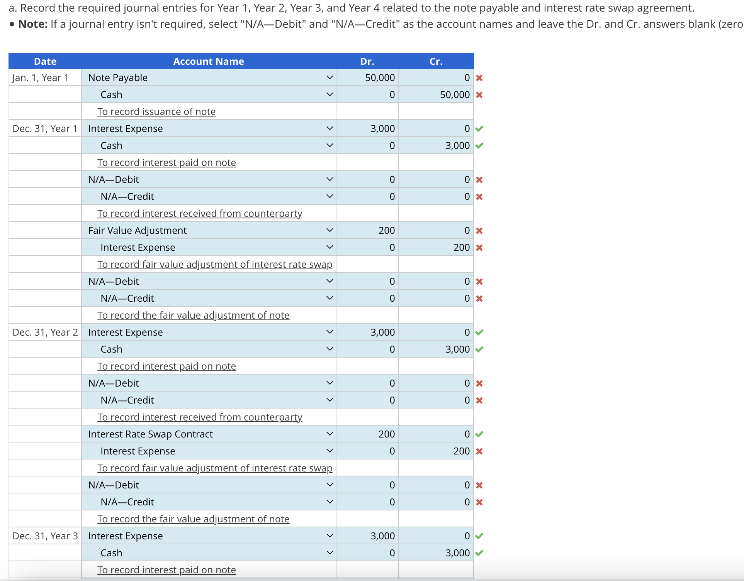Click the Dec. 31 Year 3 Interest Expense 3,000 debit field

point(368,536)
